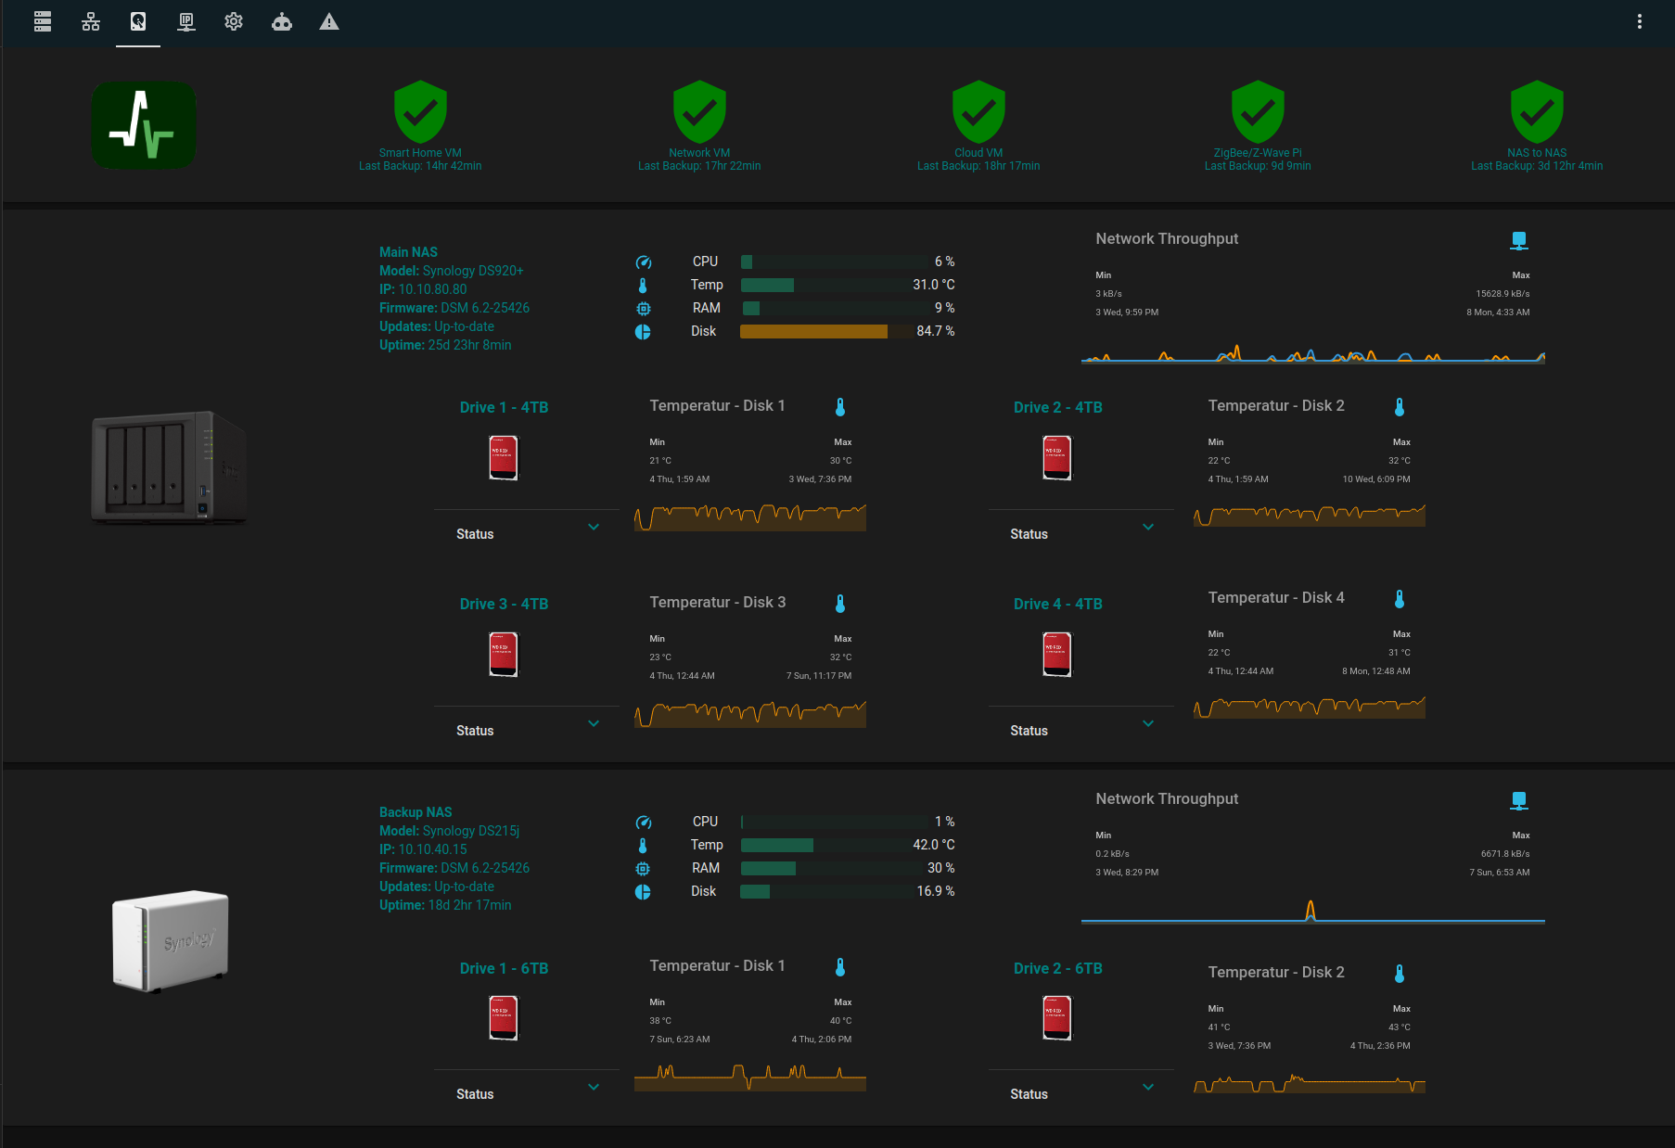Click the ZigBee/Z-Wave Pi backup shield
The width and height of the screenshot is (1675, 1148).
click(1258, 112)
